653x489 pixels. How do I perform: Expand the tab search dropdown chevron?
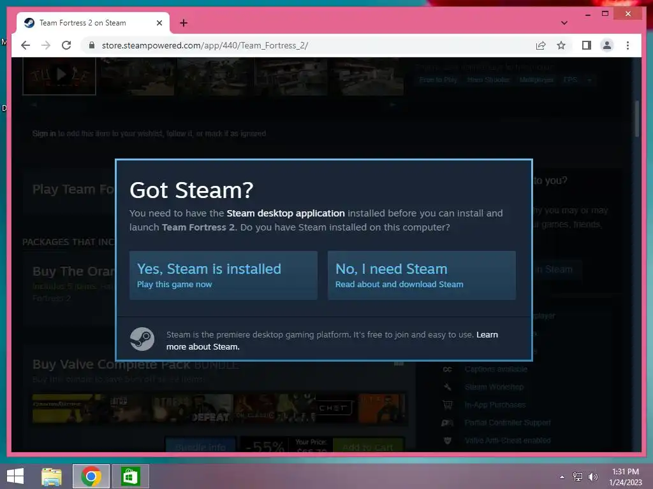point(564,23)
